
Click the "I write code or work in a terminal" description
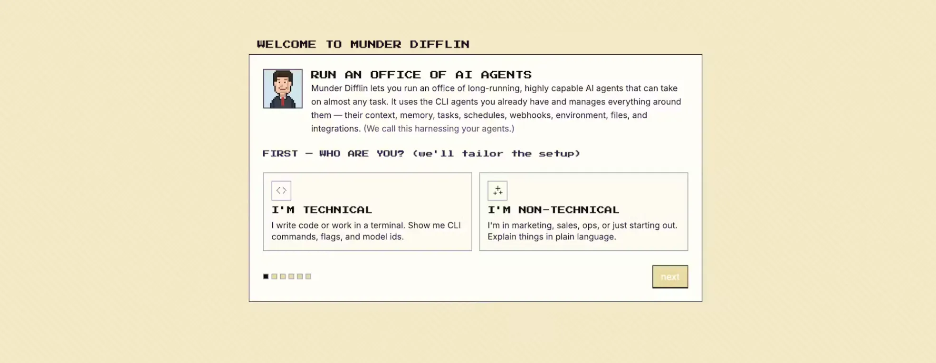(x=366, y=231)
